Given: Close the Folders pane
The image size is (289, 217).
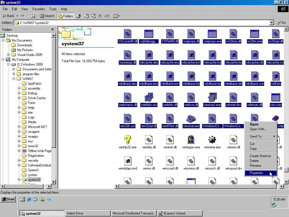Looking at the screenshot, I should (x=52, y=29).
